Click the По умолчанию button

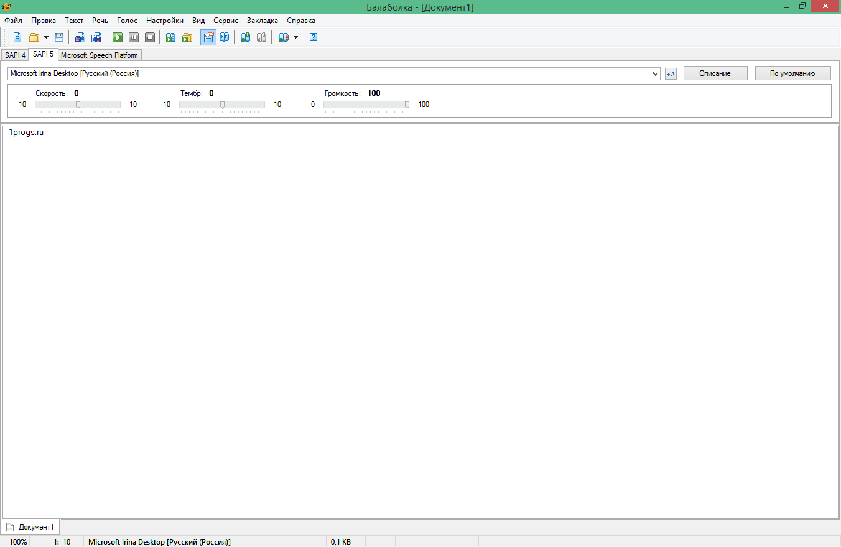click(x=792, y=73)
